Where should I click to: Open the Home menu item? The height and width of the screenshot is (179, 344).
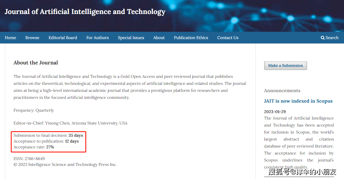pos(10,38)
